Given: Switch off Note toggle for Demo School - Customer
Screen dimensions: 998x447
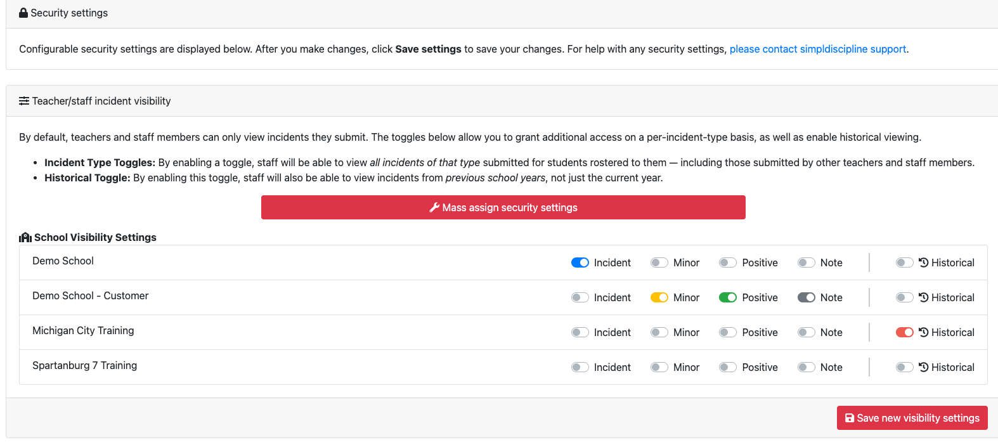Looking at the screenshot, I should [807, 297].
